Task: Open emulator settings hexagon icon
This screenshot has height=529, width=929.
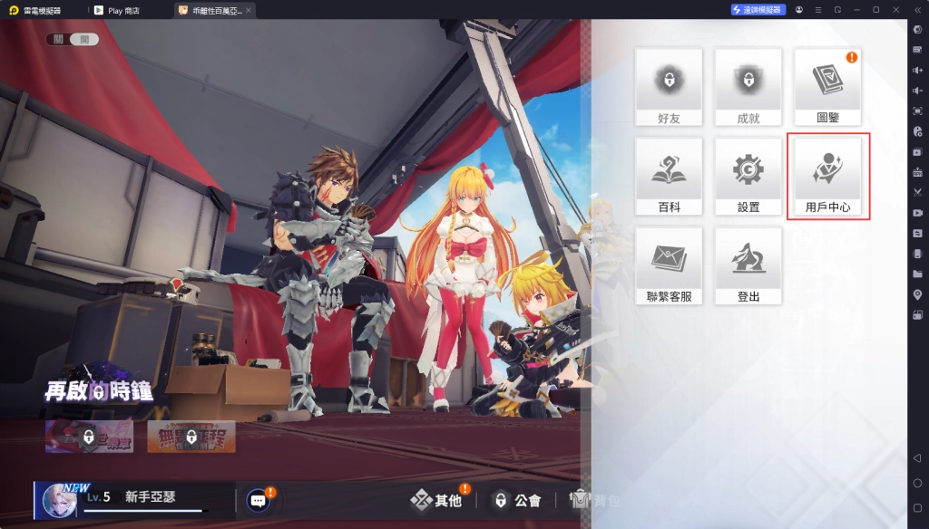Action: coord(918,29)
